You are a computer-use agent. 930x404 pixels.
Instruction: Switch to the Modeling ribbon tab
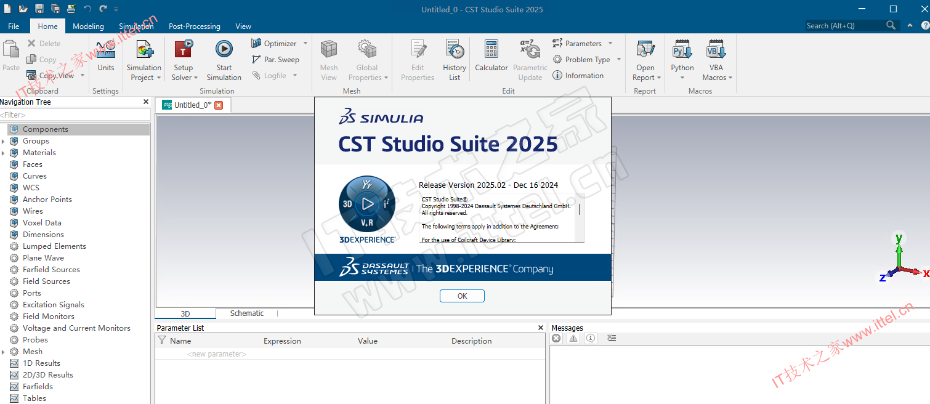(x=88, y=26)
